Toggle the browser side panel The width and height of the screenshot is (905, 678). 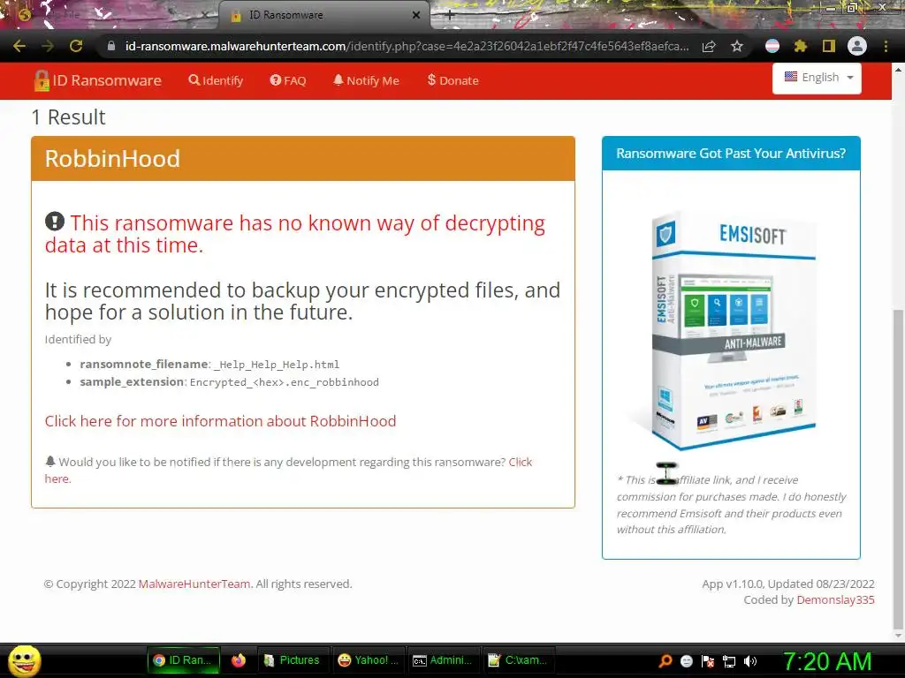click(x=829, y=46)
